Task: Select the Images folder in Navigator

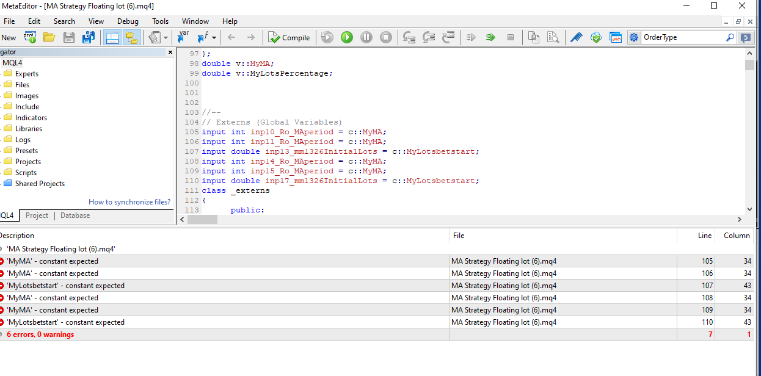Action: [x=27, y=96]
